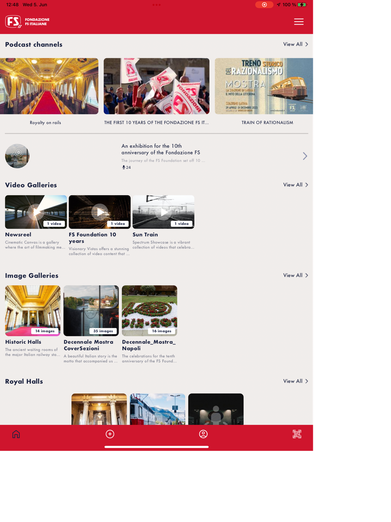Open Decennale Mostra CoverSezioni gallery thumbnail
This screenshot has width=391, height=522.
91,311
